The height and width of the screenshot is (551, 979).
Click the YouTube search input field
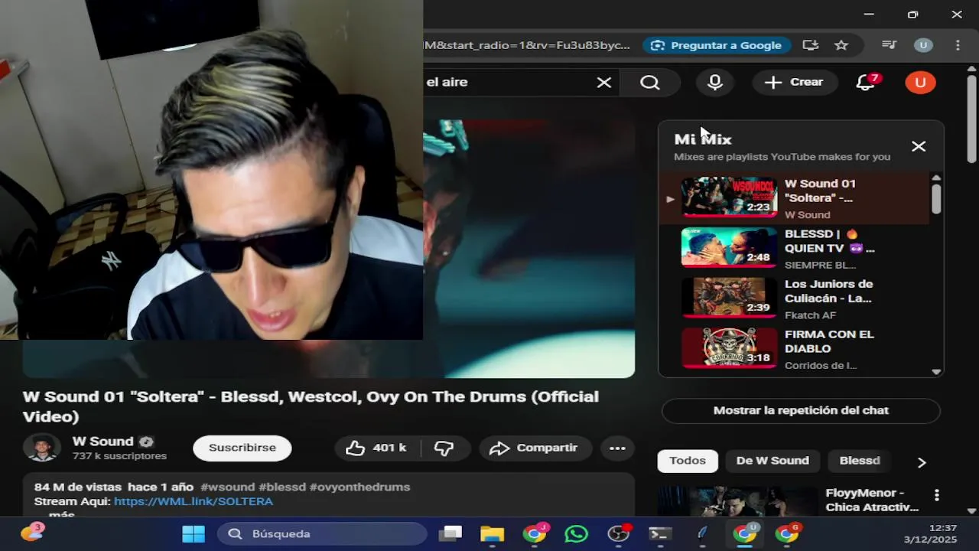[509, 82]
